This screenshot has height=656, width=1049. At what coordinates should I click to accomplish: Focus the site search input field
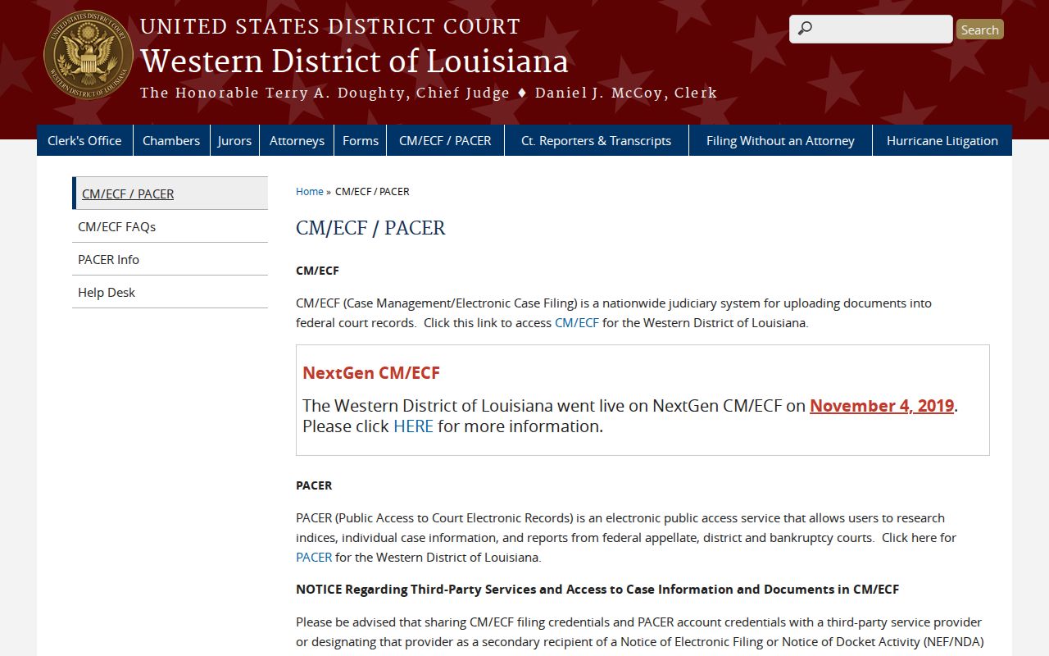click(871, 29)
